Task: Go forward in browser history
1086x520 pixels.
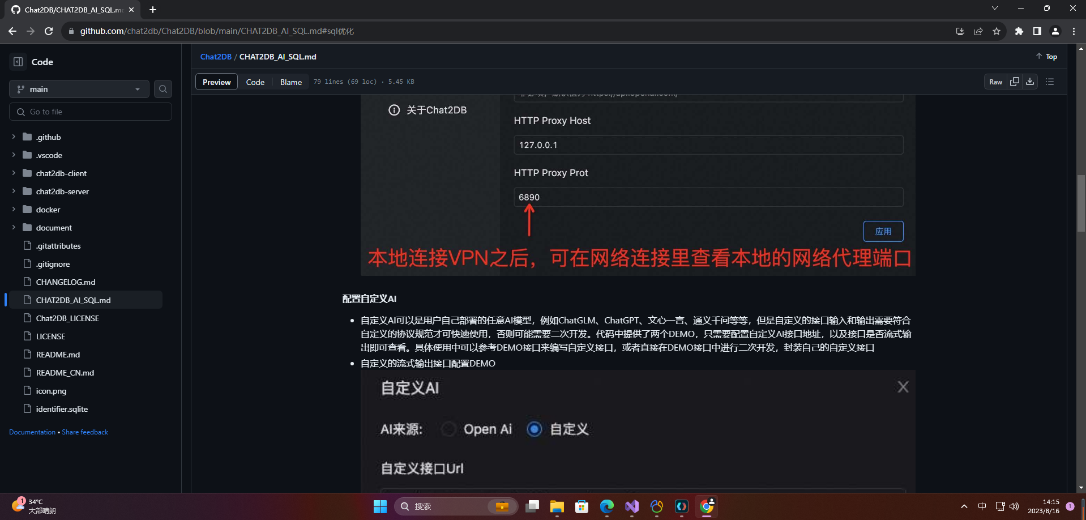Action: 31,31
